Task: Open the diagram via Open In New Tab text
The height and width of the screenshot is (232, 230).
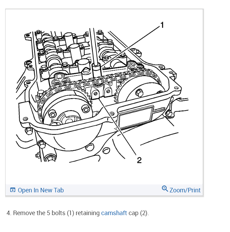Action: click(41, 190)
